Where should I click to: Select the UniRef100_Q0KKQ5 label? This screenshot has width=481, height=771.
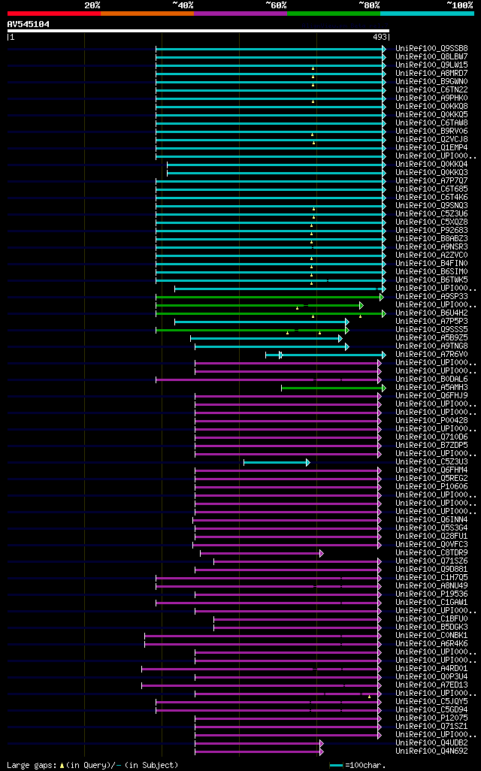pyautogui.click(x=432, y=114)
